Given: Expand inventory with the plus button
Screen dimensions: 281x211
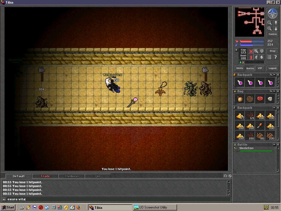Looking at the screenshot, I should point(236,50).
